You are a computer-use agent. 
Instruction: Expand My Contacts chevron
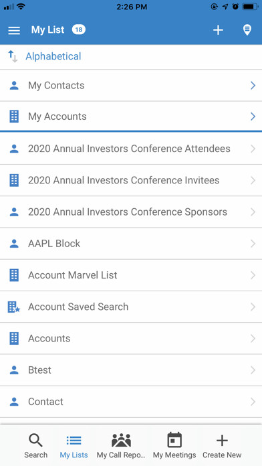coord(253,86)
